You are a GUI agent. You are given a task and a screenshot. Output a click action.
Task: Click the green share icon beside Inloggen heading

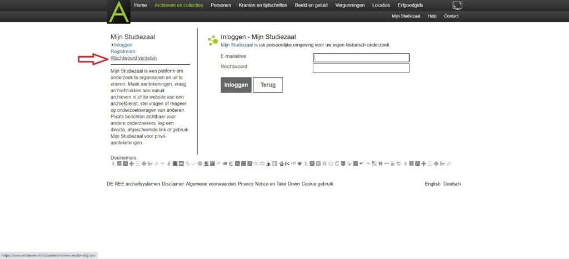click(213, 40)
